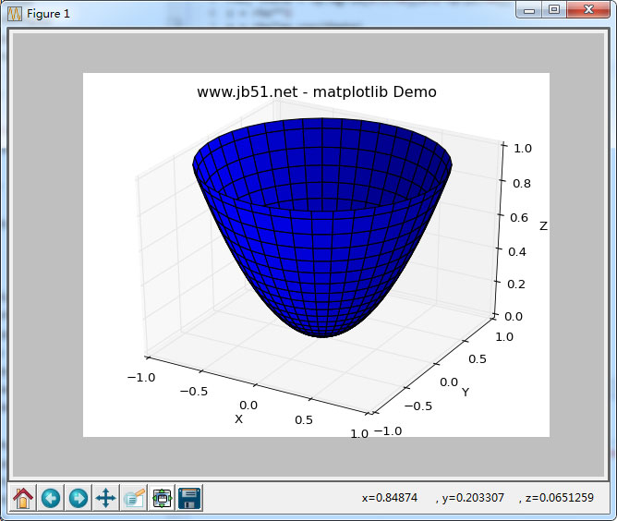Minimize the Figure 1 window
This screenshot has height=521, width=617.
click(x=529, y=10)
